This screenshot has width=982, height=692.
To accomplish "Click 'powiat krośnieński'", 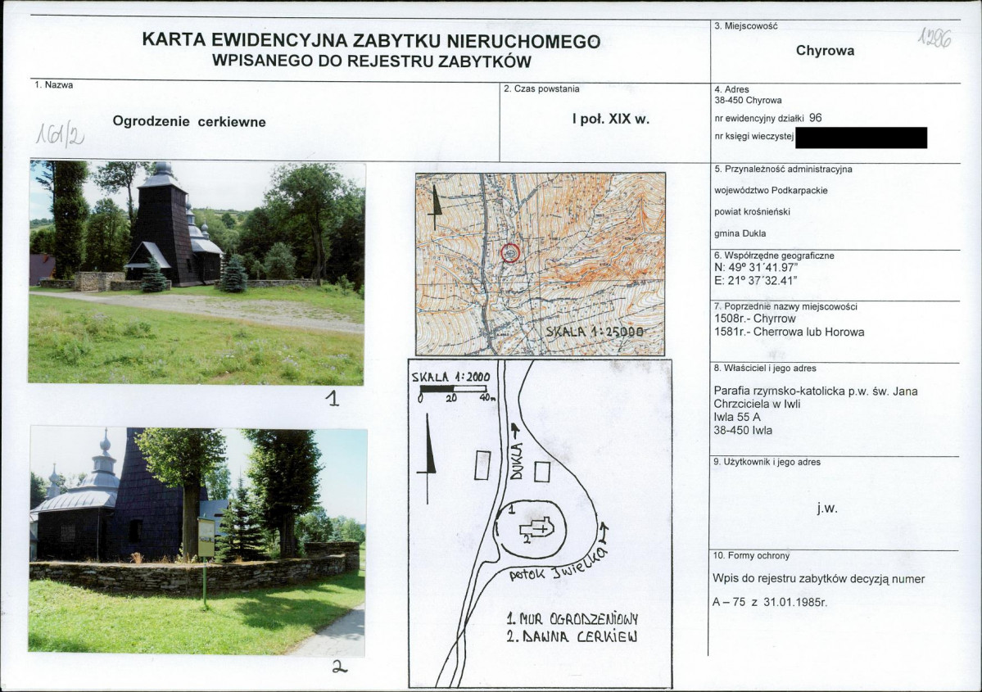I will (752, 211).
